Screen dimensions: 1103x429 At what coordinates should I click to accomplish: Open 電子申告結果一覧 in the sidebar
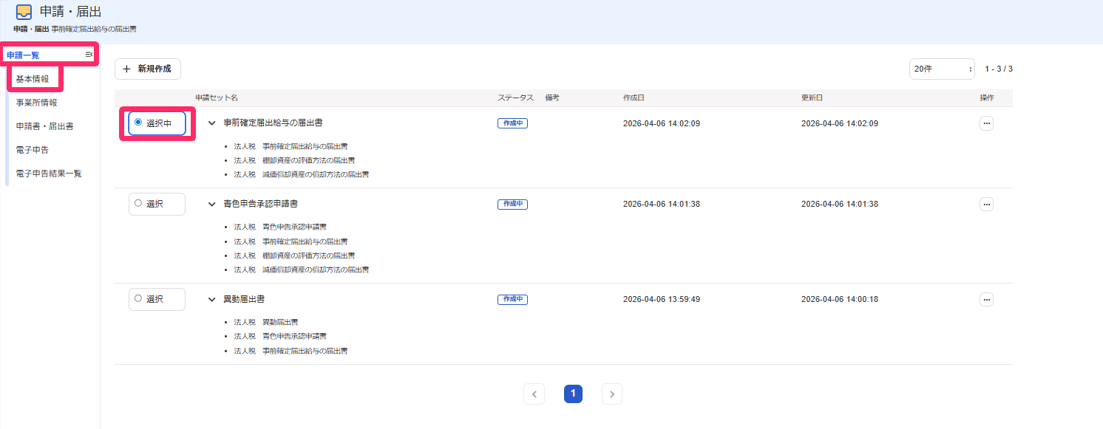(49, 174)
